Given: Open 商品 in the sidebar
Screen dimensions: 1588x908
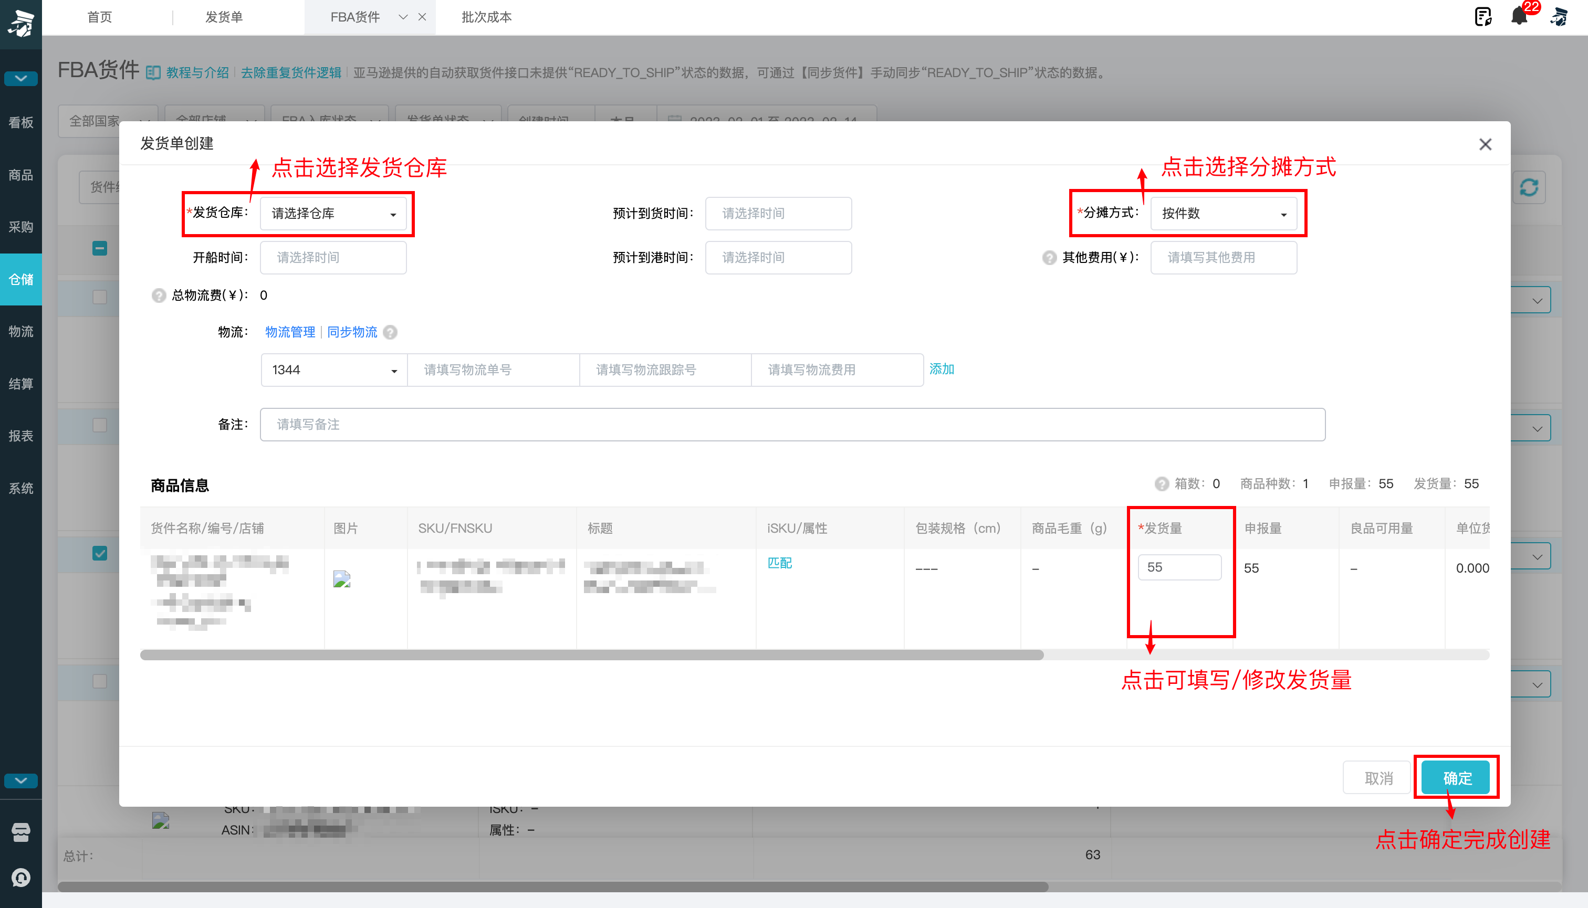Looking at the screenshot, I should (20, 175).
